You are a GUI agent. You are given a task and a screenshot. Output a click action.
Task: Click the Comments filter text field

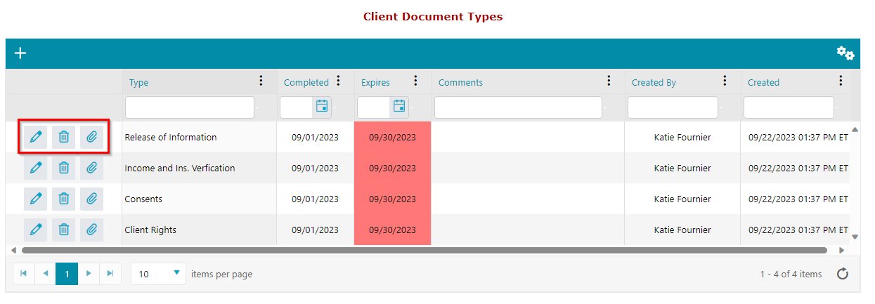pos(518,107)
